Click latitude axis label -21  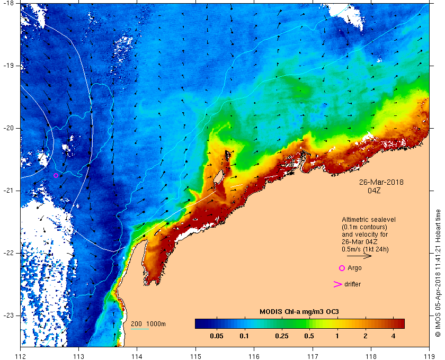(x=8, y=191)
